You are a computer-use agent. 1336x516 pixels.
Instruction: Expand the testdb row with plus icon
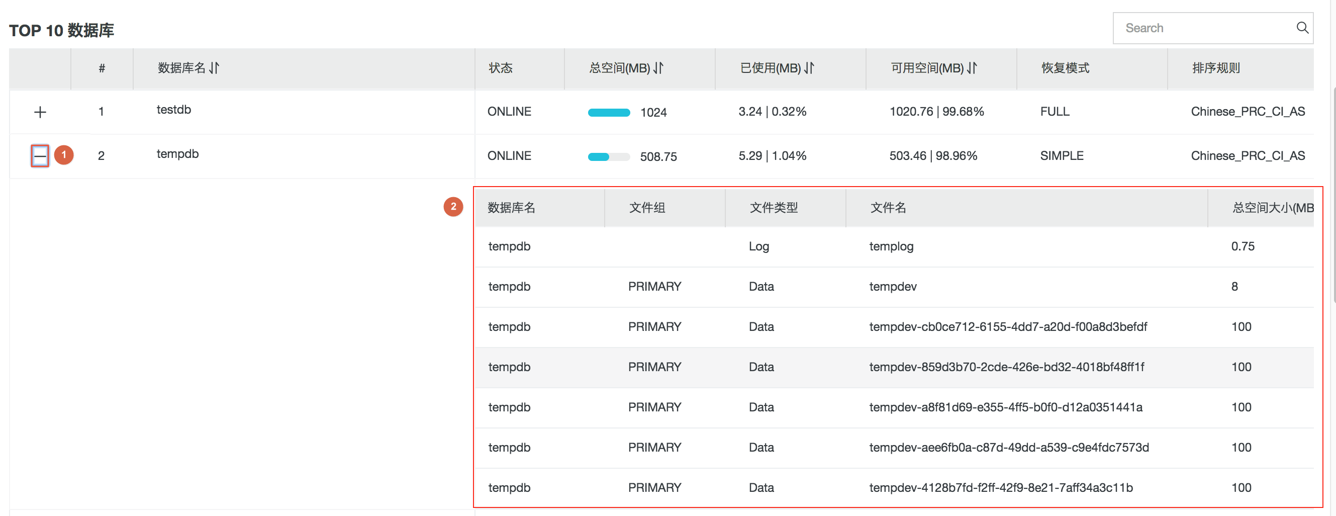pyautogui.click(x=40, y=112)
